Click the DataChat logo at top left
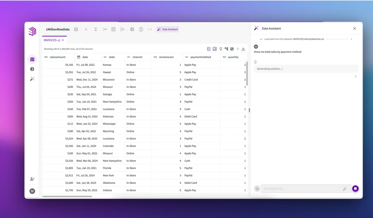373x218 pixels. pos(32,31)
